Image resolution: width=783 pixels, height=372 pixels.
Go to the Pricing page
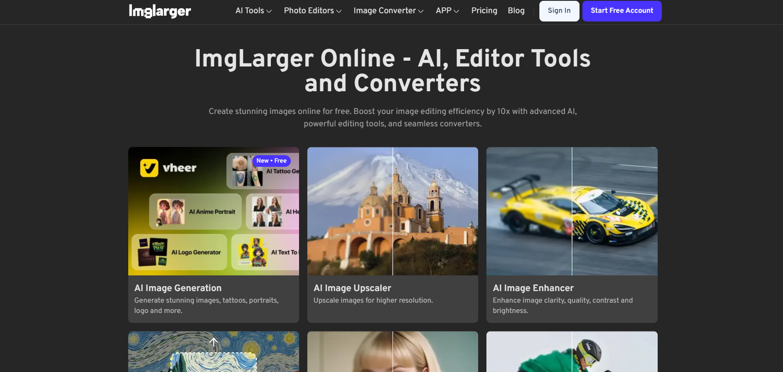(x=484, y=11)
